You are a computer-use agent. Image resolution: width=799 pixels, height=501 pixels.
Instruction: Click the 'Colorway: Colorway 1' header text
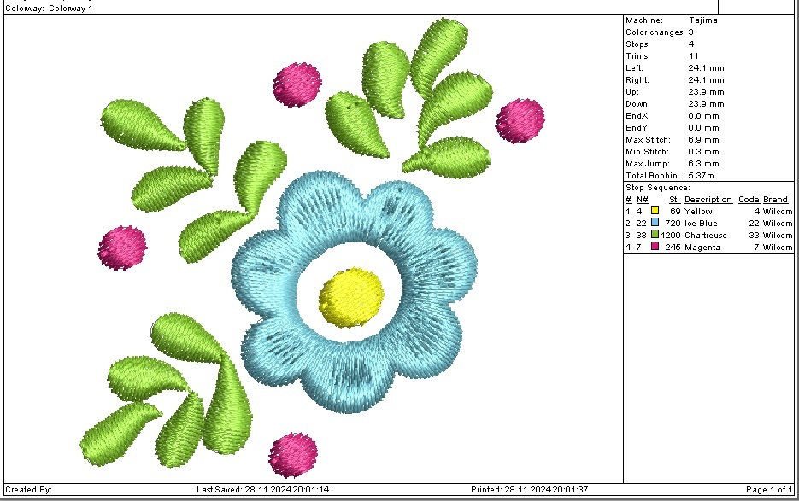(49, 9)
